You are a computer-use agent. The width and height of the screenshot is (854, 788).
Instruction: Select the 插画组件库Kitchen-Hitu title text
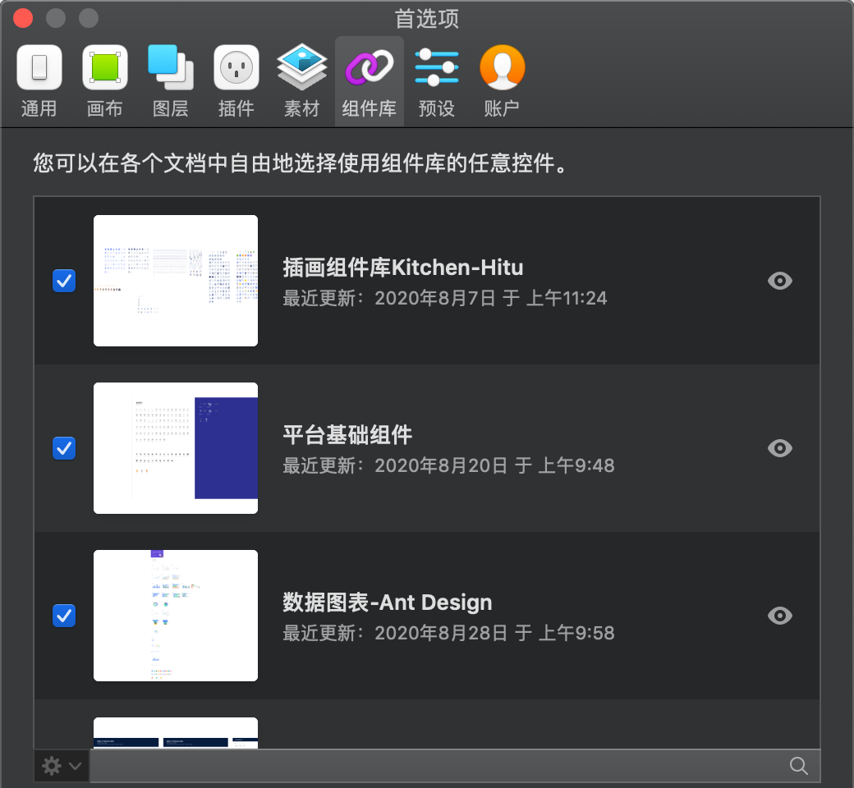click(403, 268)
